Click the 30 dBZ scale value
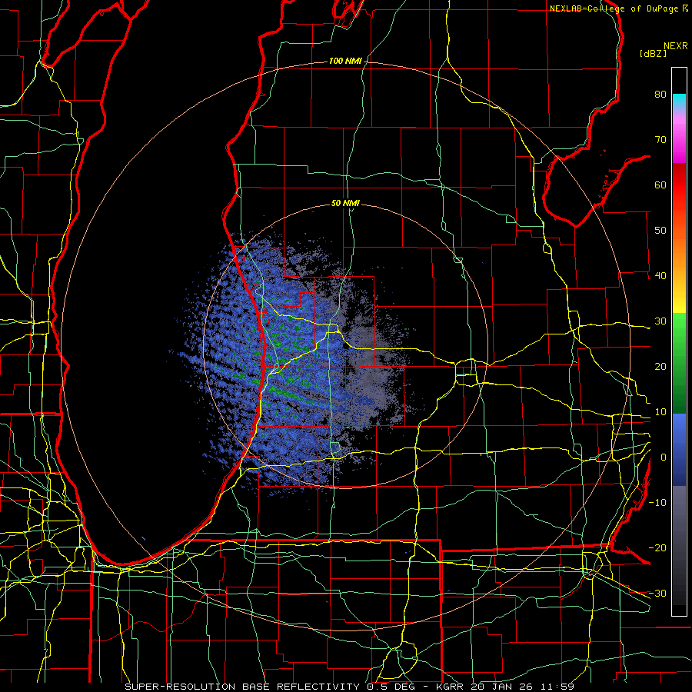Image resolution: width=692 pixels, height=692 pixels. [x=660, y=321]
